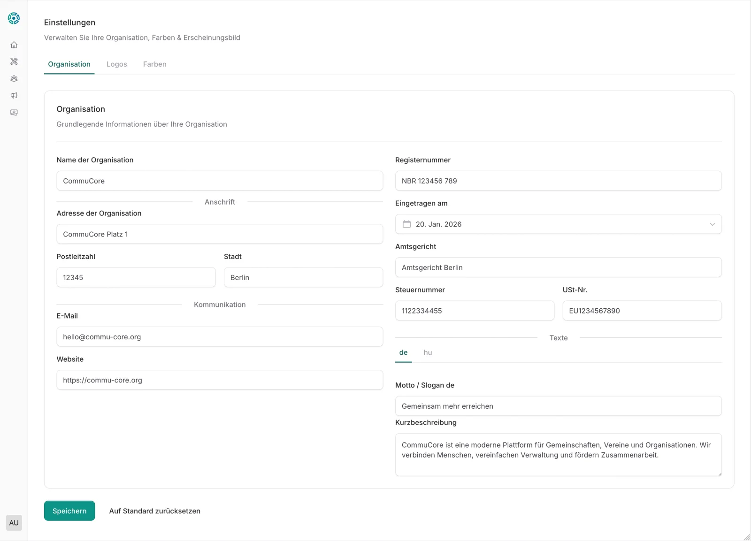751x541 pixels.
Task: Open the Home section in the sidebar
Action: point(14,45)
